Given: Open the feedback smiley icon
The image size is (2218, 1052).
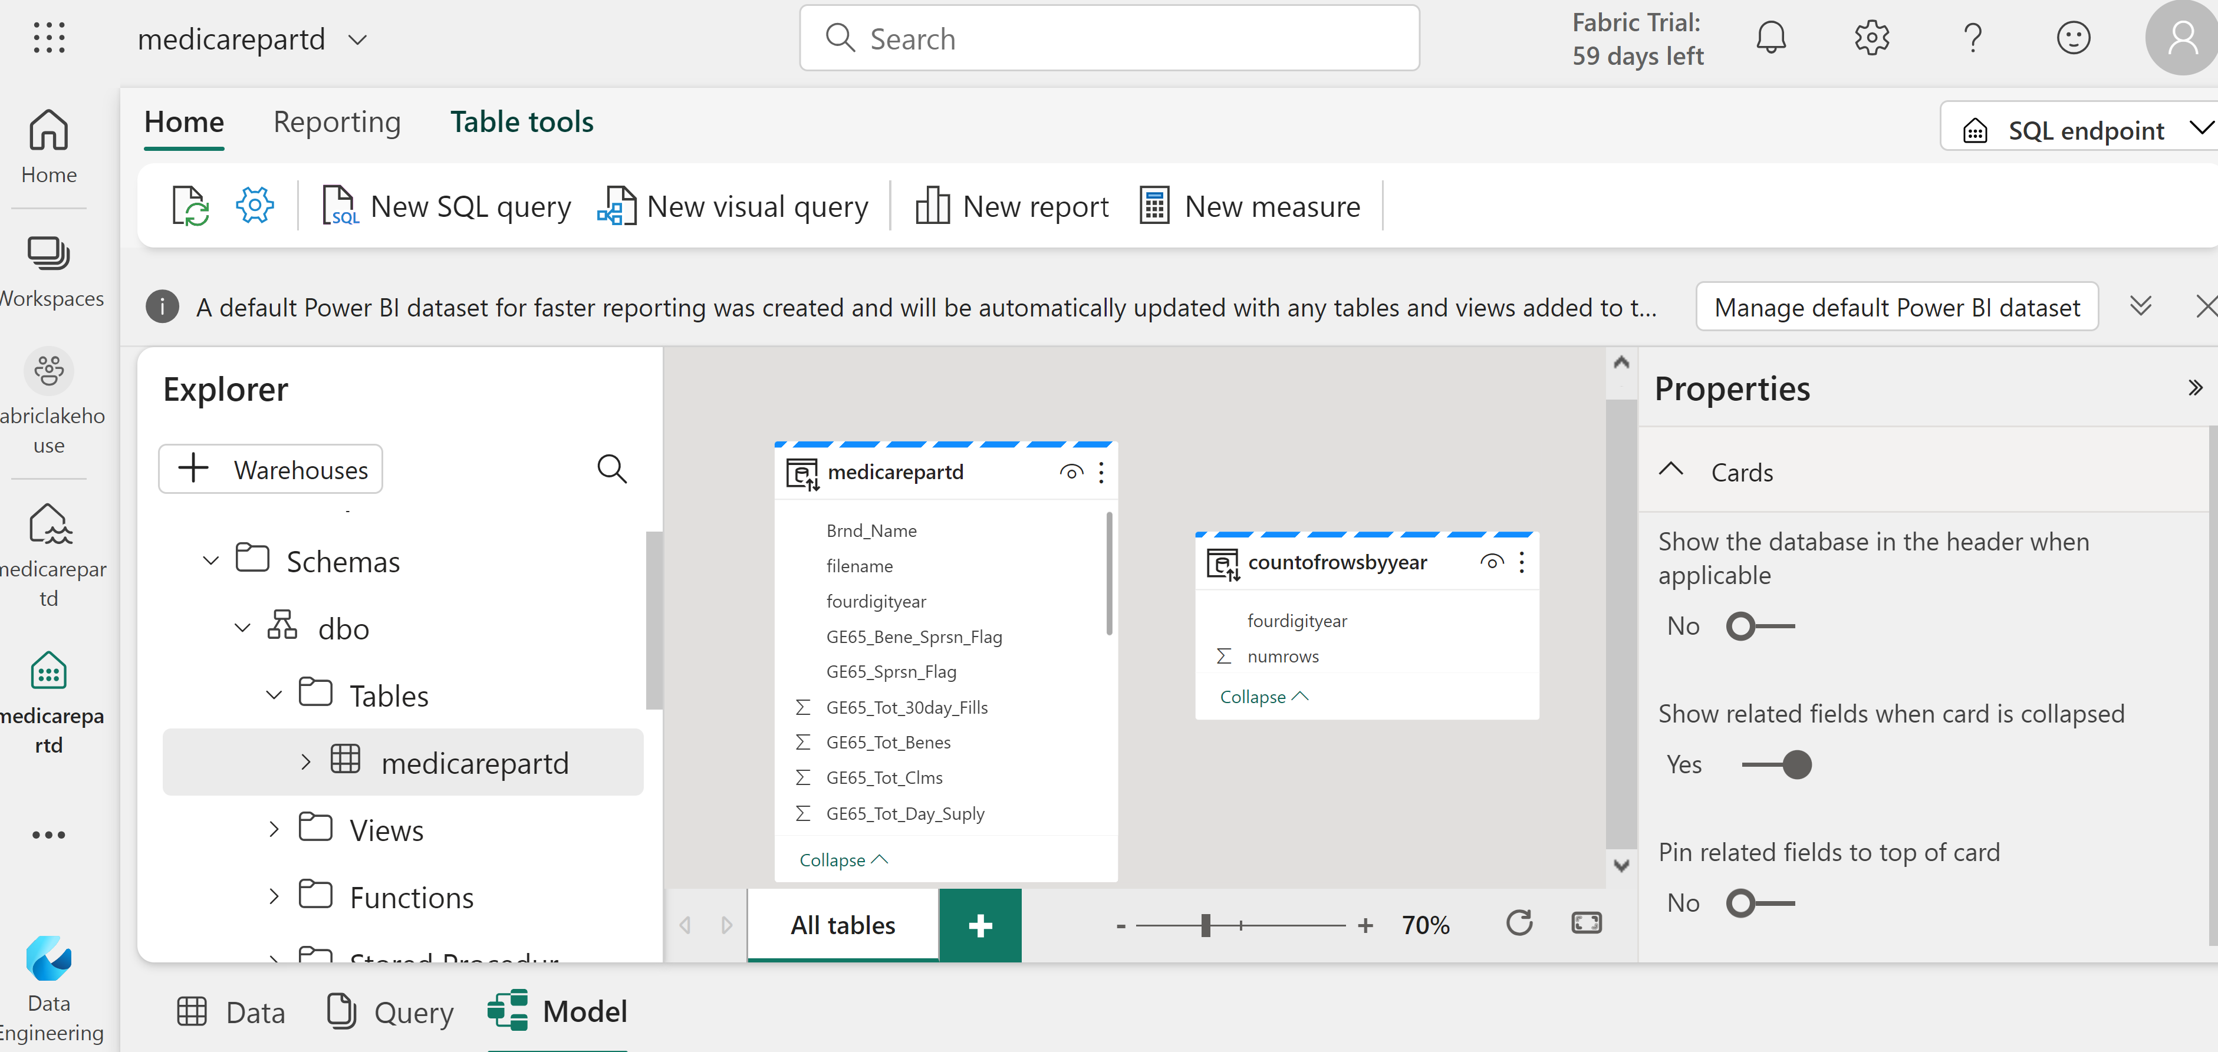Looking at the screenshot, I should [x=2074, y=38].
